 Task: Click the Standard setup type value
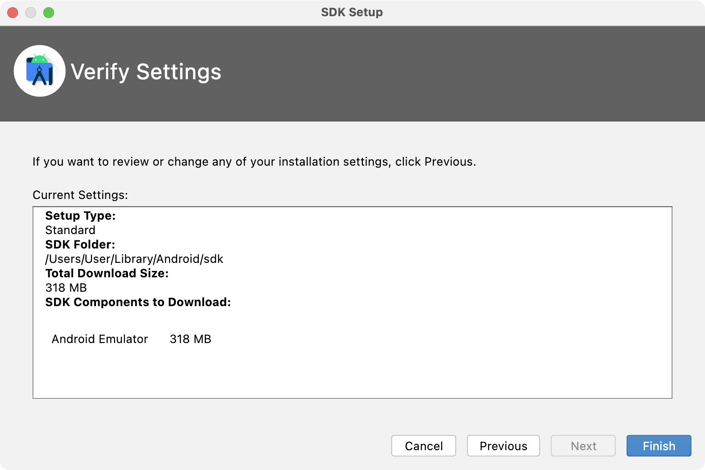coord(70,230)
